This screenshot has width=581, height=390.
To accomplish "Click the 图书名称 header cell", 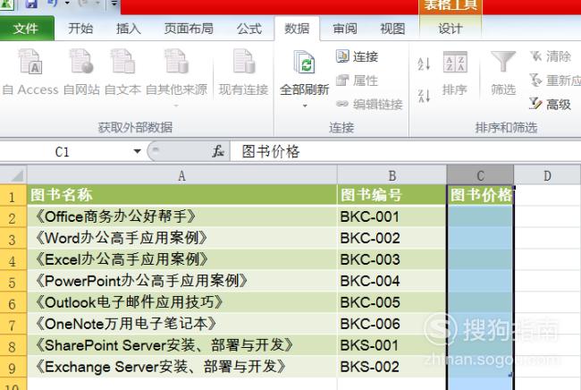I will 182,195.
